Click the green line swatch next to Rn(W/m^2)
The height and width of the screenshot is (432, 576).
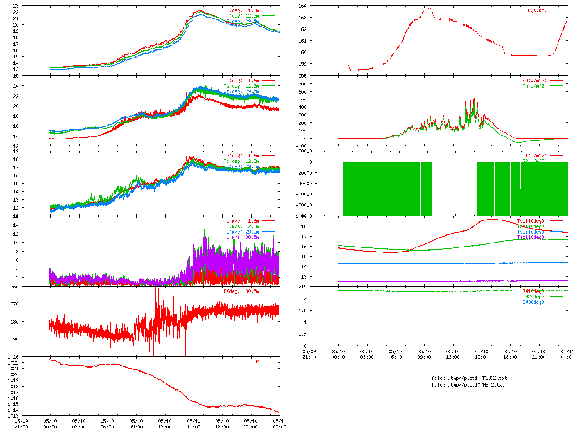pos(556,86)
